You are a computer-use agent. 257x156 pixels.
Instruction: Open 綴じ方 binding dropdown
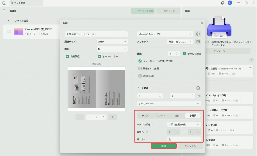click(184, 139)
